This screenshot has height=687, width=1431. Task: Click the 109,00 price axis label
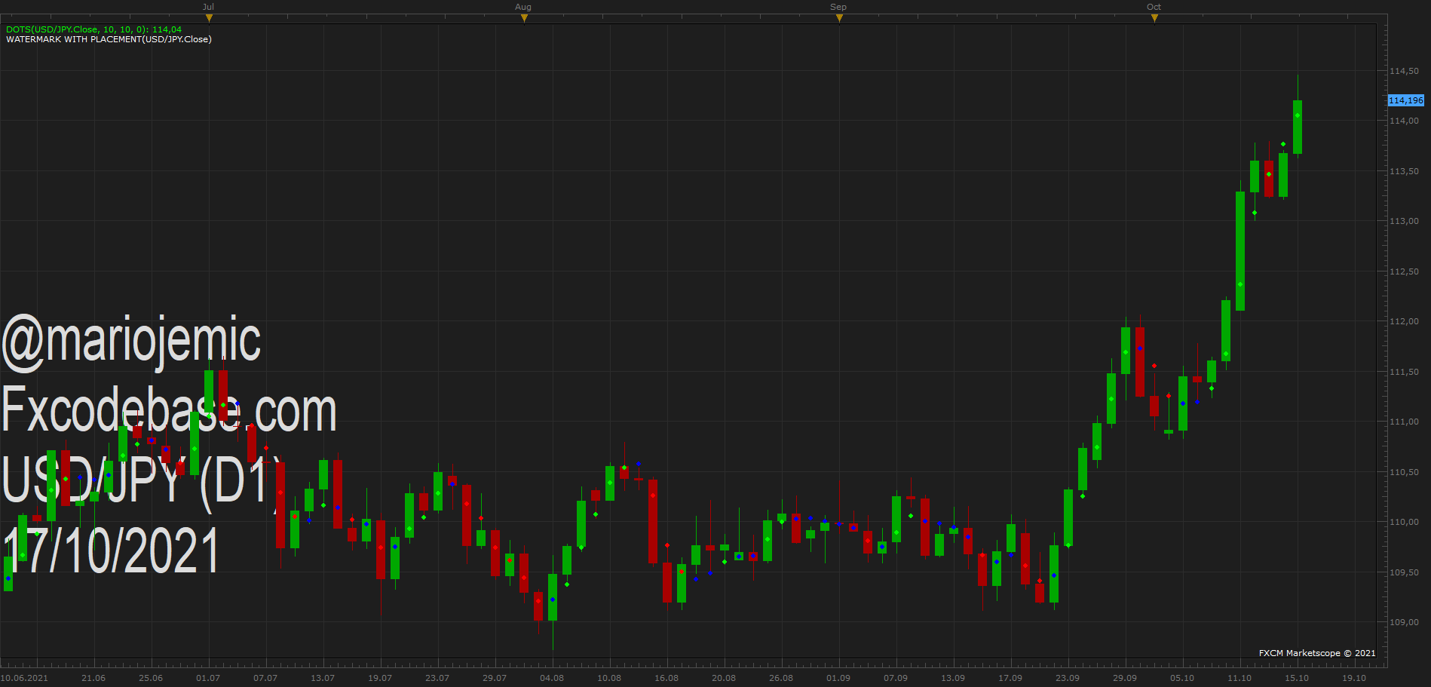[x=1404, y=622]
